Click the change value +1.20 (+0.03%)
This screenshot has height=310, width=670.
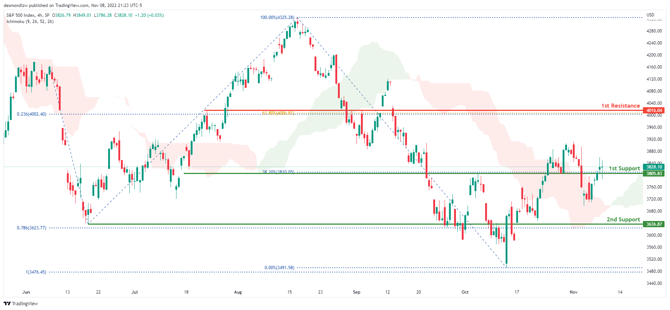(149, 15)
